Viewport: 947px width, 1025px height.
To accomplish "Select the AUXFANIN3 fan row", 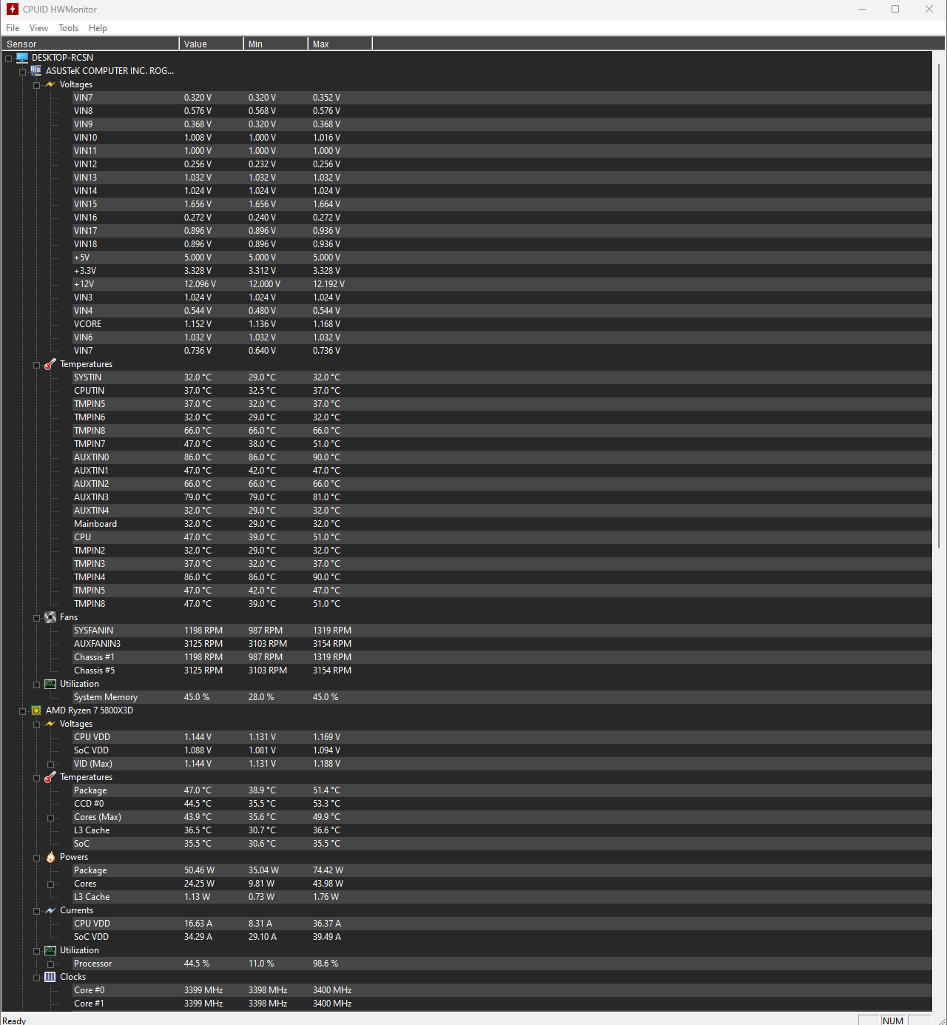I will (502, 644).
